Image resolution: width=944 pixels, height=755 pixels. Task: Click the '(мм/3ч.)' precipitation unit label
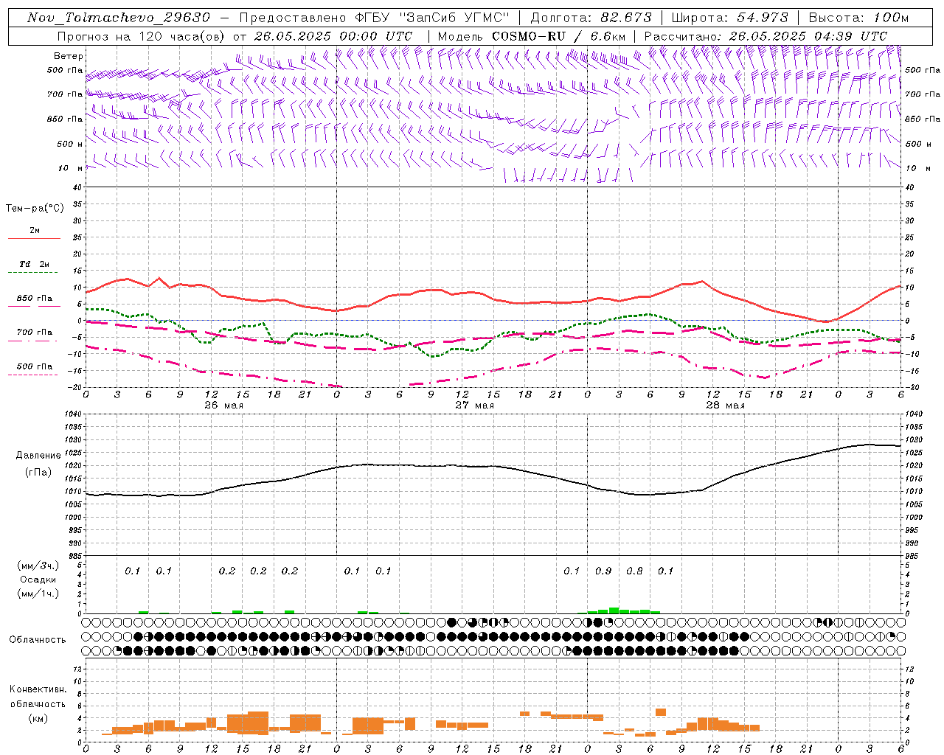[x=38, y=566]
